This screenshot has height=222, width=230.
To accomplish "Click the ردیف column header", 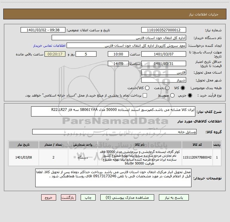I will pos(217,145).
